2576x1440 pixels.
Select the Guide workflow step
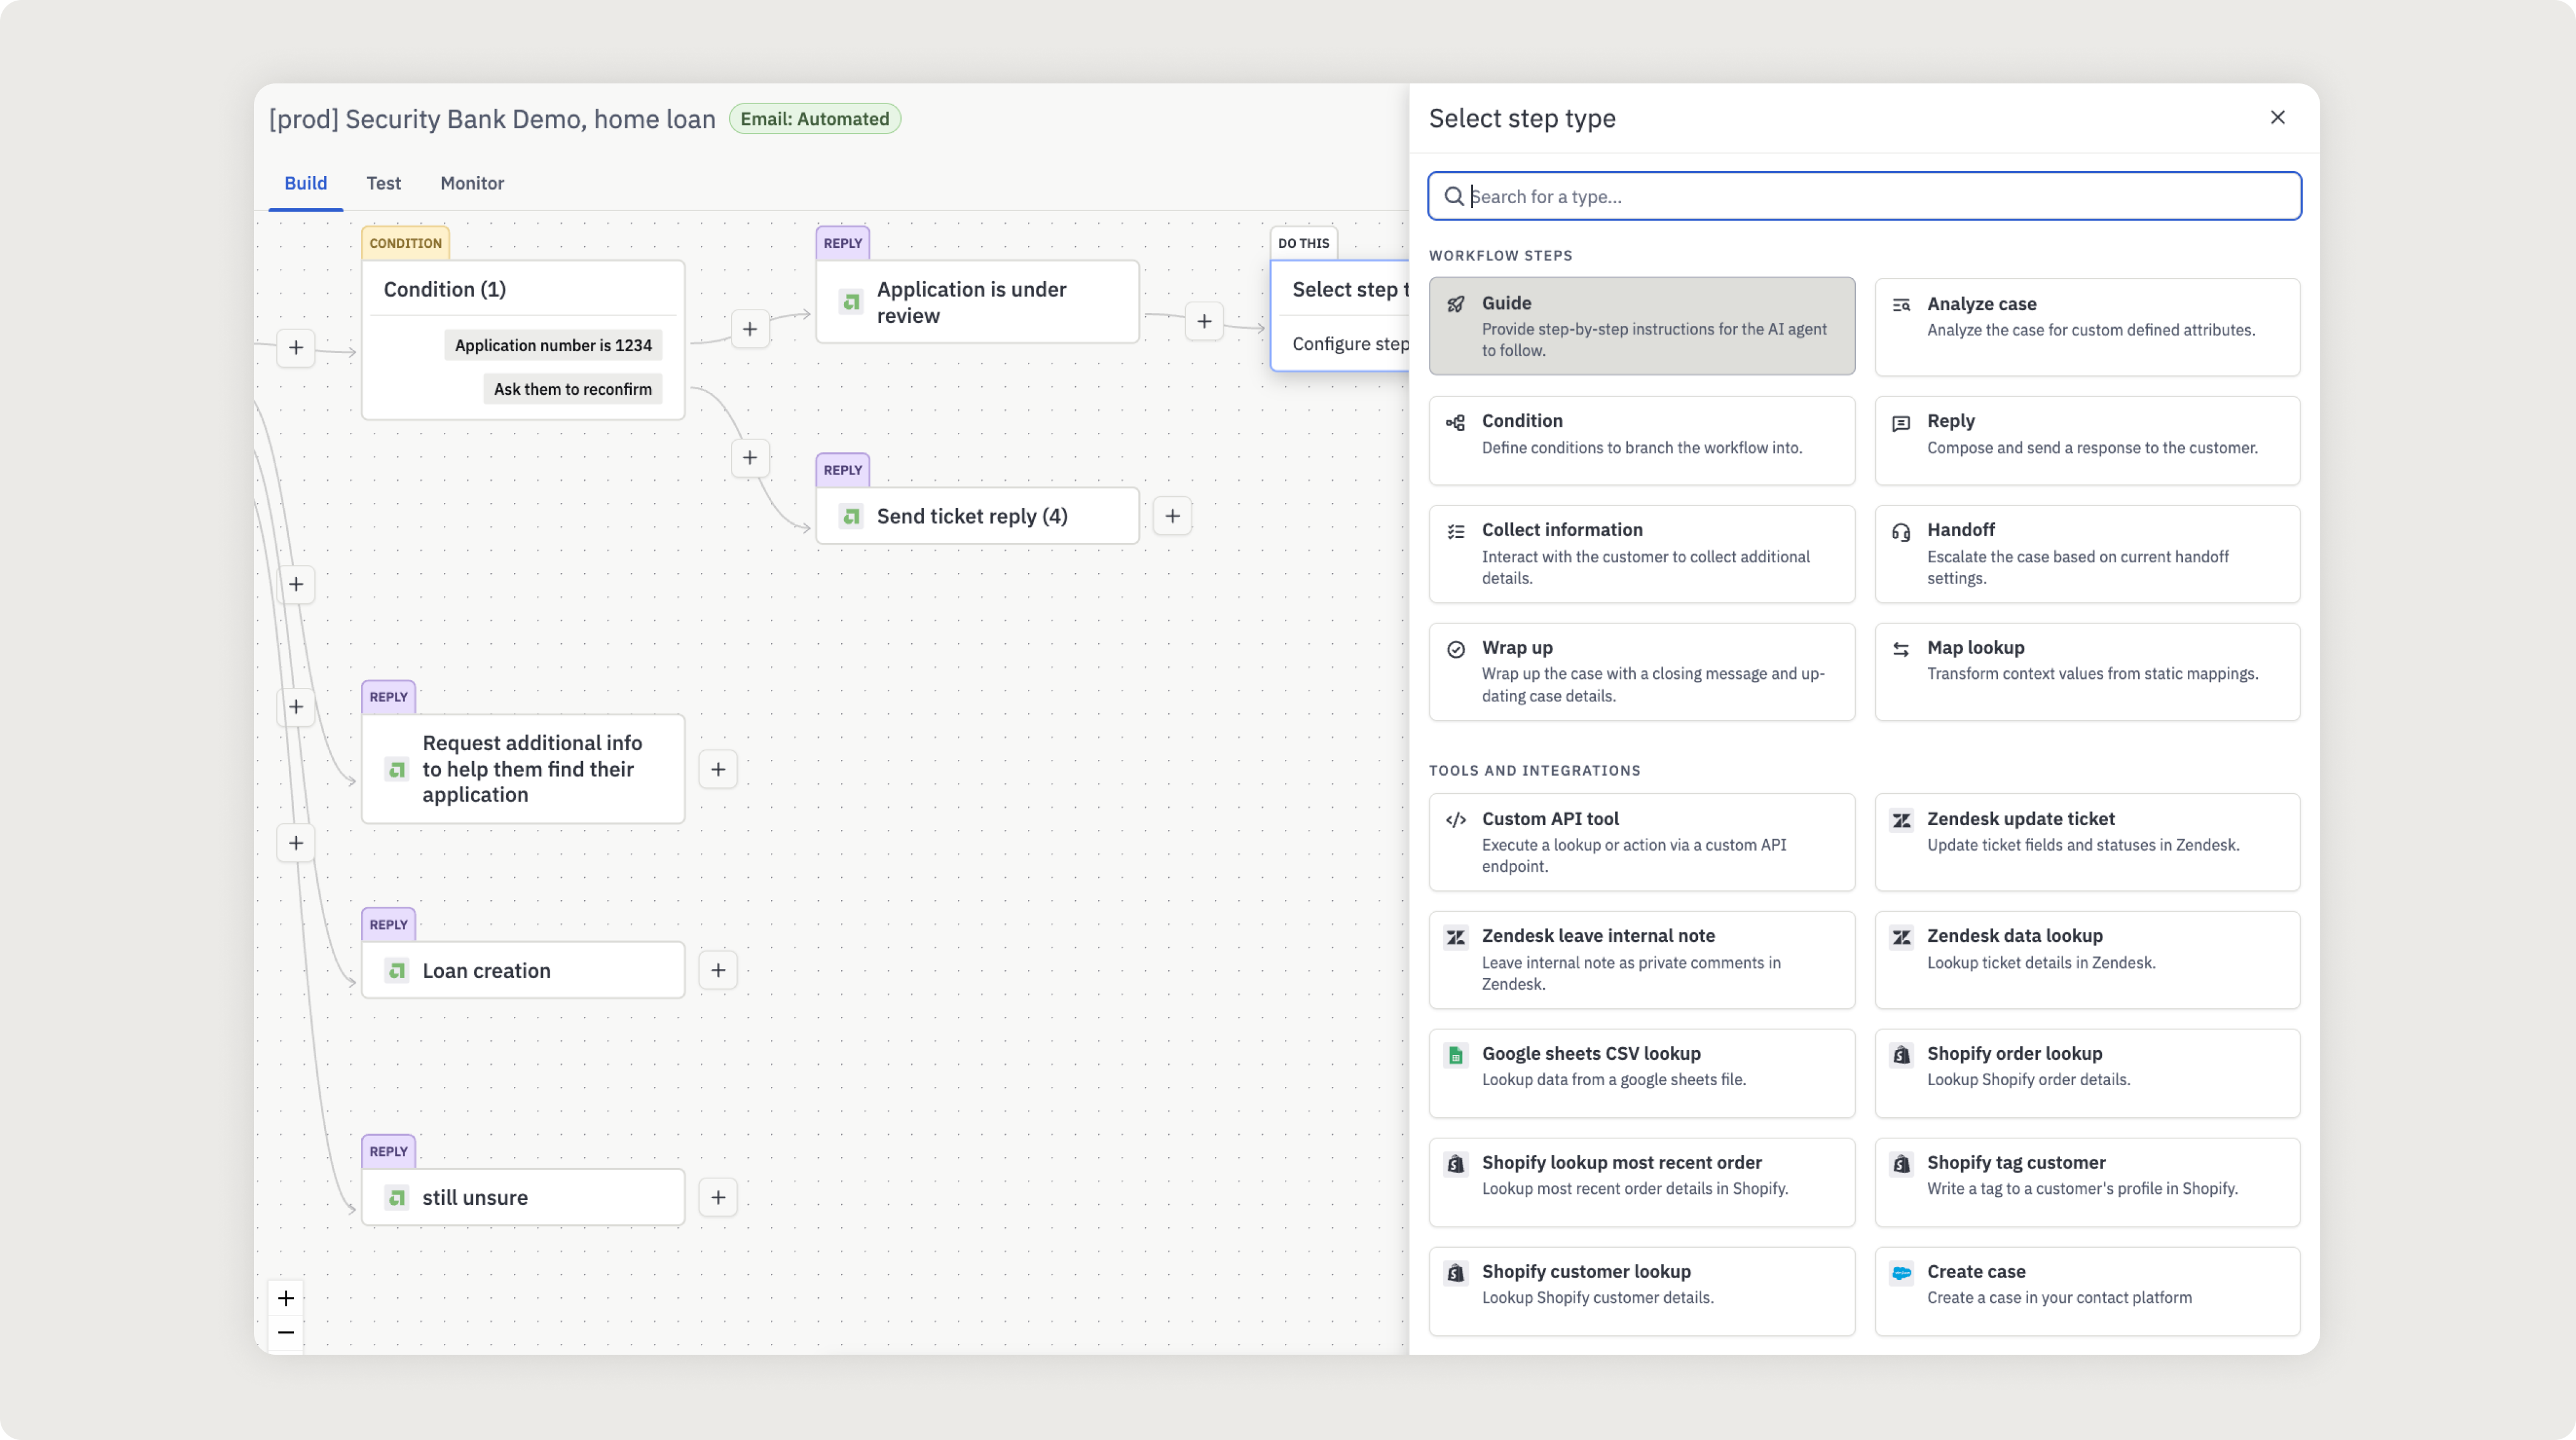point(1641,326)
